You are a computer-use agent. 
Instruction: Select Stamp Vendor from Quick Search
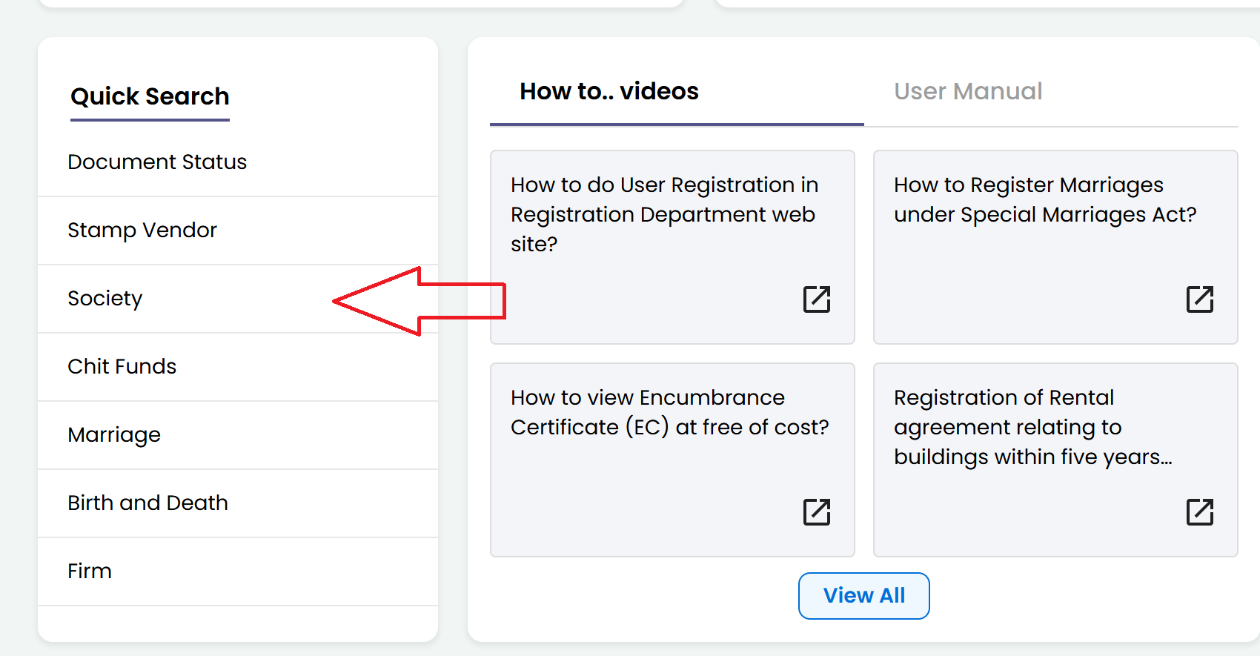point(142,230)
